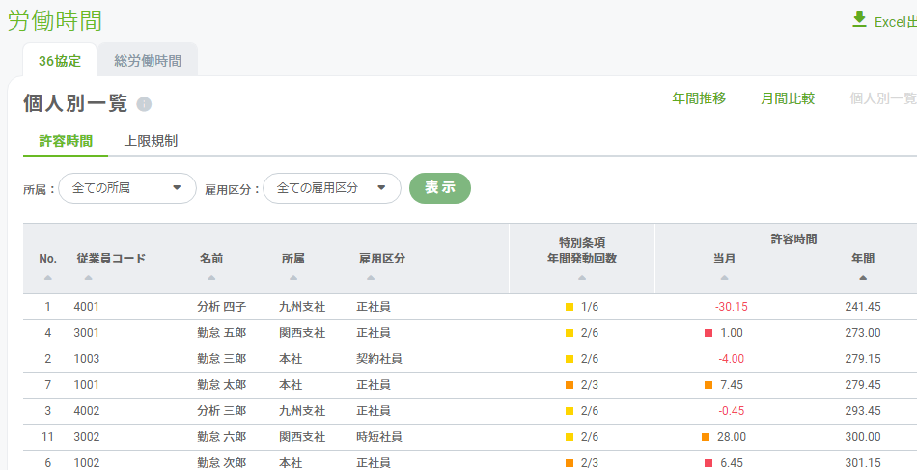The height and width of the screenshot is (470, 917).
Task: Click the name 分析 三郎
Action: pyautogui.click(x=222, y=411)
